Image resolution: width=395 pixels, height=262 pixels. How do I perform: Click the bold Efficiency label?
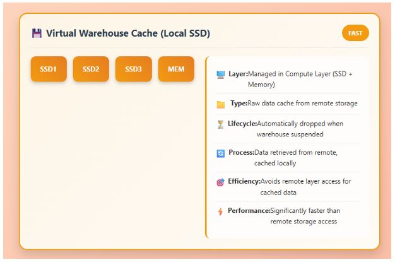[x=244, y=181]
